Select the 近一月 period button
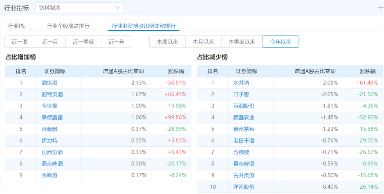Screen dimensions: 384x194 click(x=50, y=42)
